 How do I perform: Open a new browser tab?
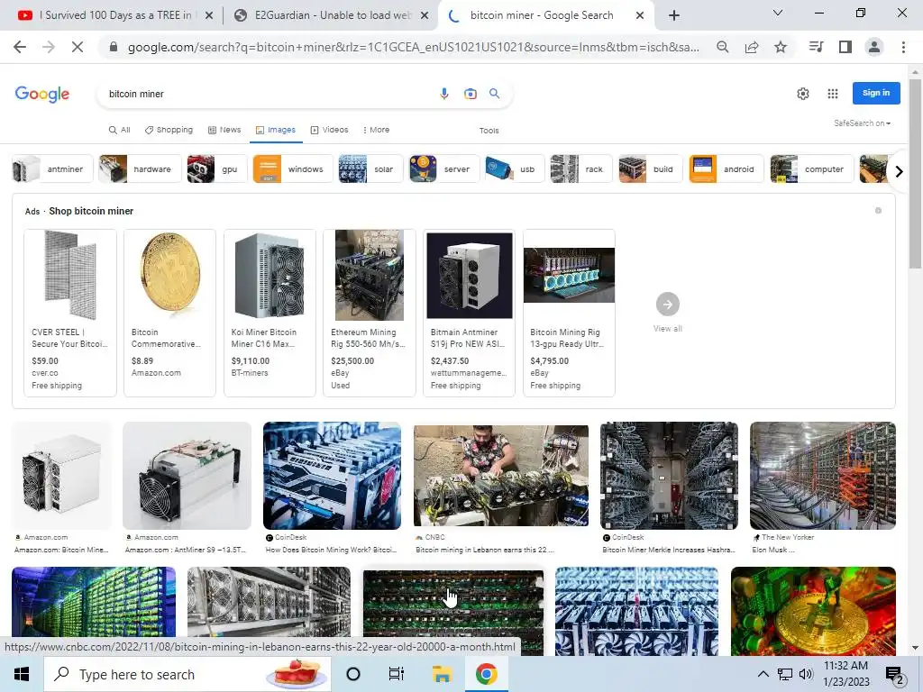[x=674, y=15]
